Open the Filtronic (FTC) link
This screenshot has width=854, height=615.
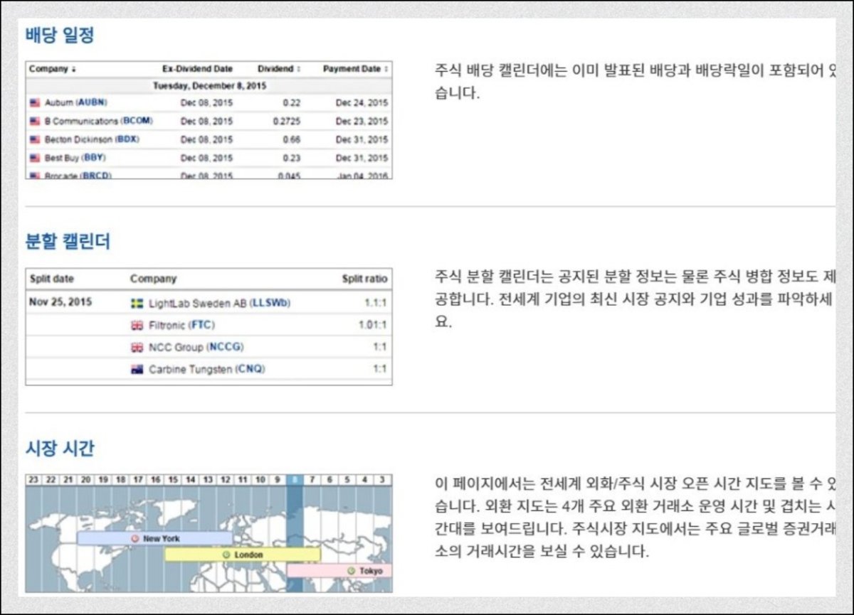coord(181,326)
